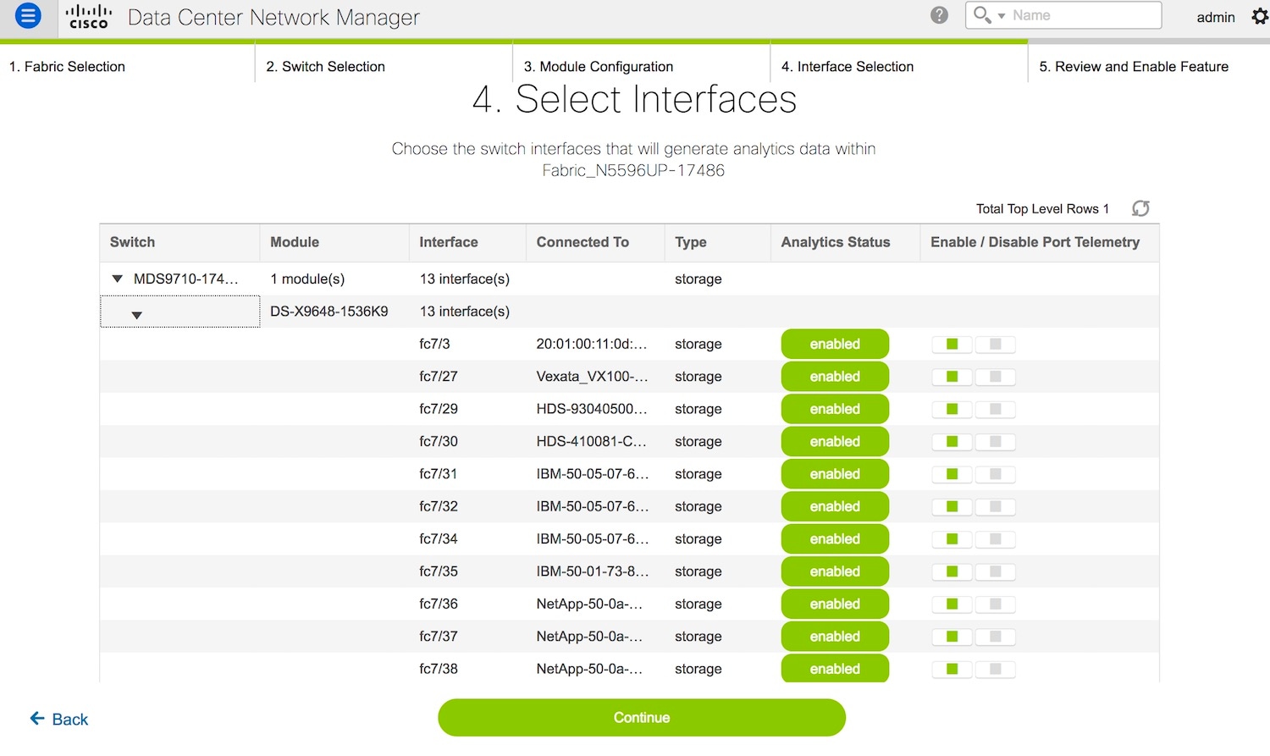Go to step 1. Fabric Selection

(67, 66)
